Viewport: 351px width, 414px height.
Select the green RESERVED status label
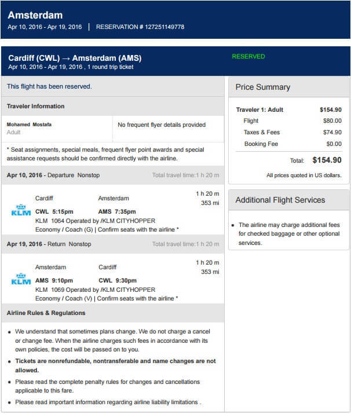[x=248, y=57]
